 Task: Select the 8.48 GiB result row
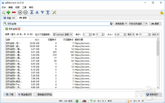point(48,81)
